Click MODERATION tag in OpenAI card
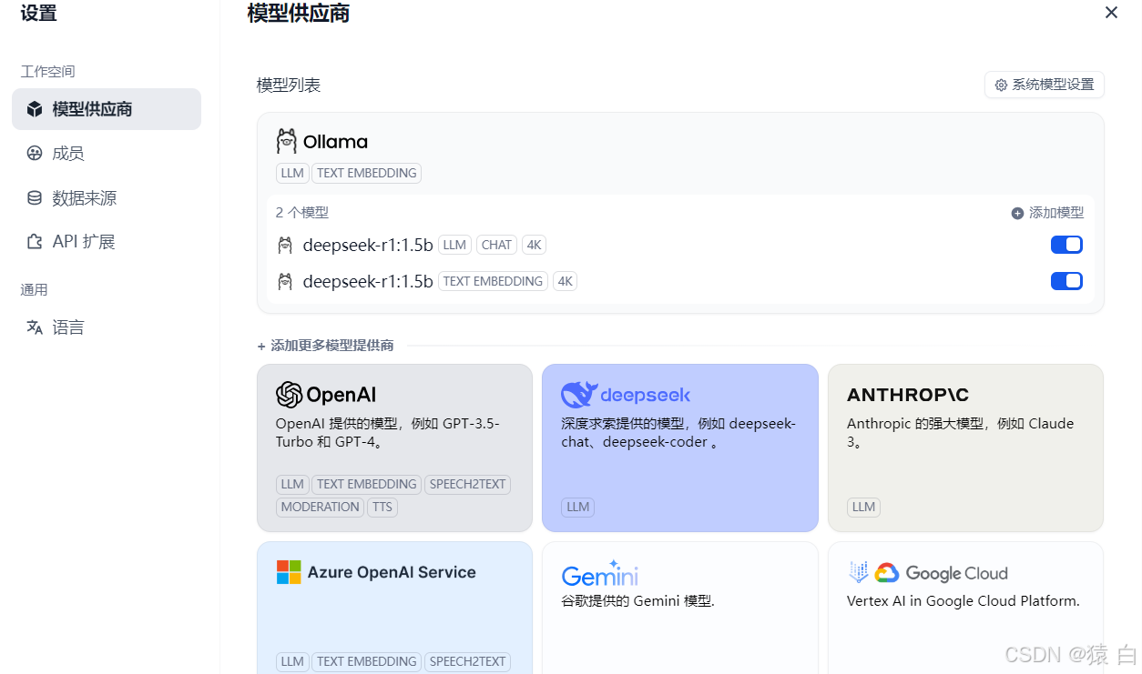 click(x=320, y=507)
